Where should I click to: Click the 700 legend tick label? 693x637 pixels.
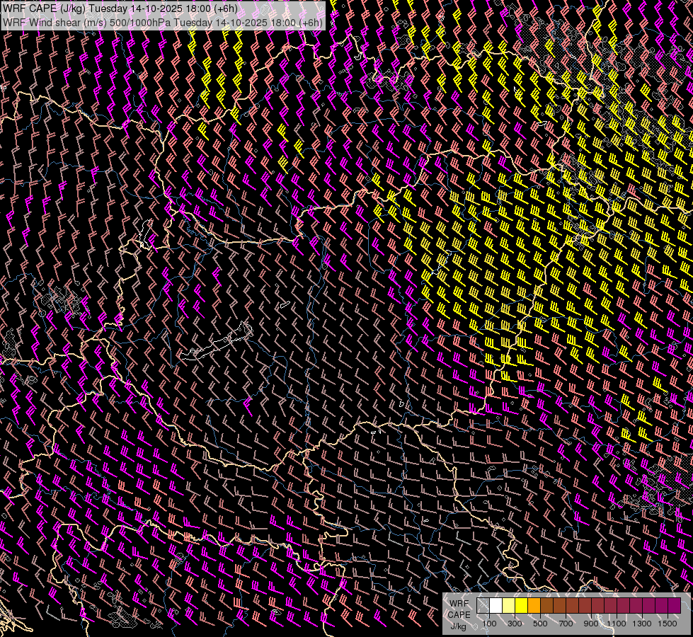[566, 624]
